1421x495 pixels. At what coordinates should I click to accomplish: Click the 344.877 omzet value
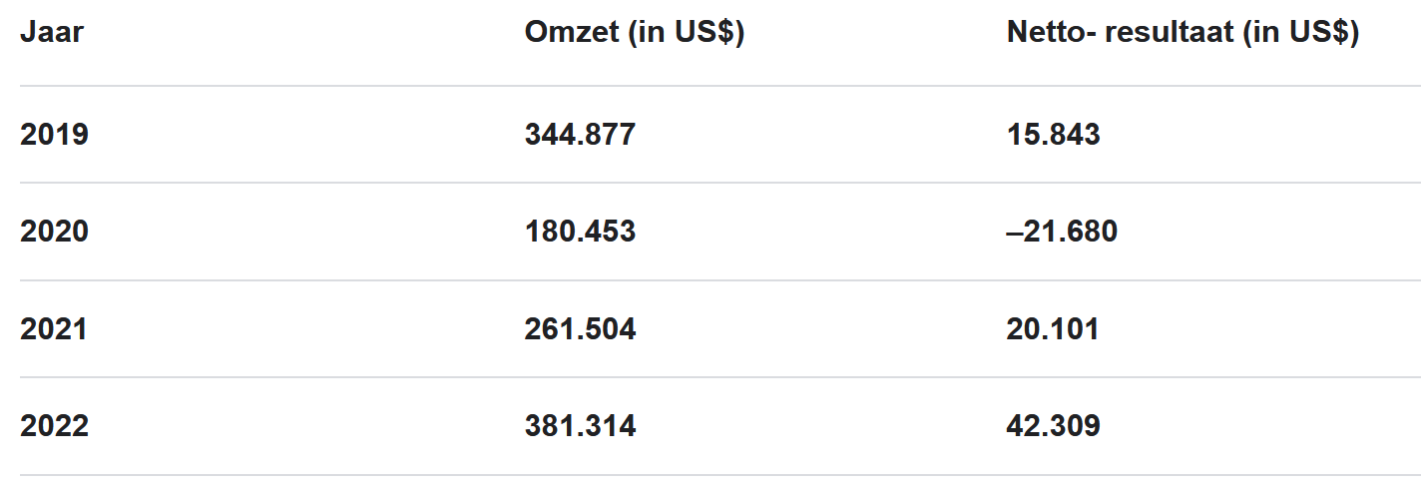pos(580,135)
